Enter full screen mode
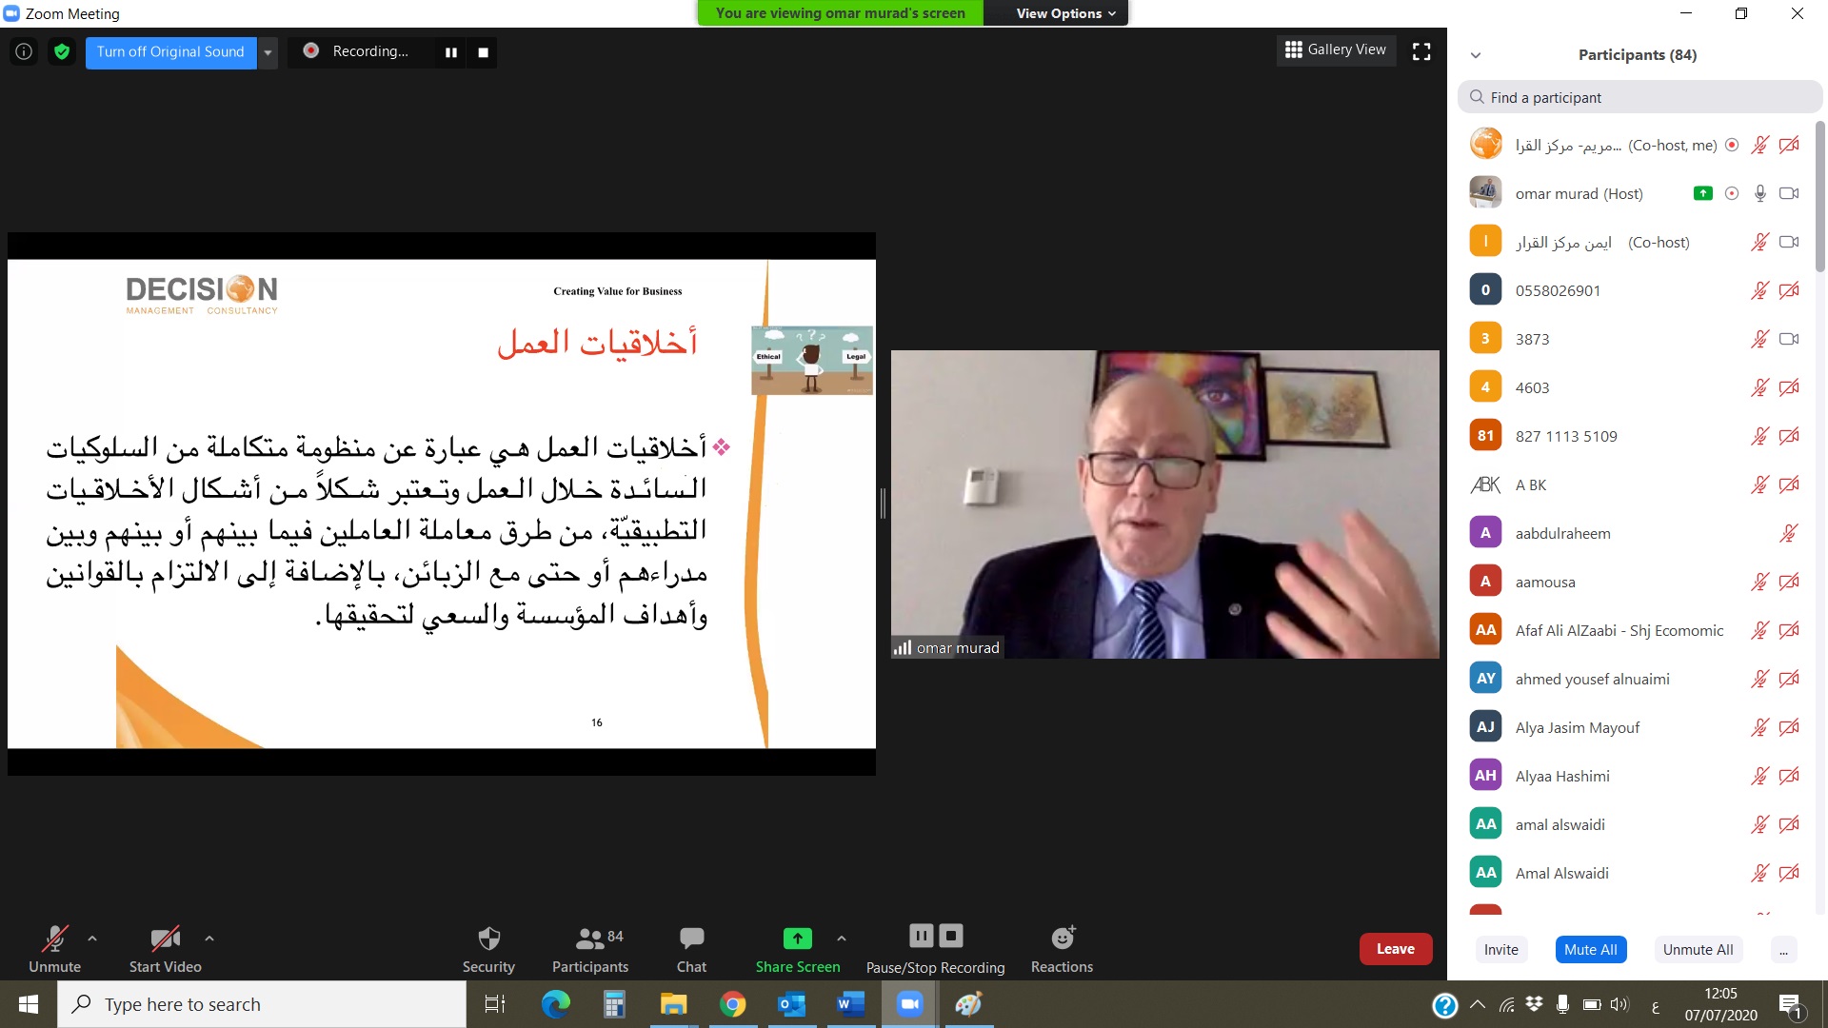 click(1421, 51)
